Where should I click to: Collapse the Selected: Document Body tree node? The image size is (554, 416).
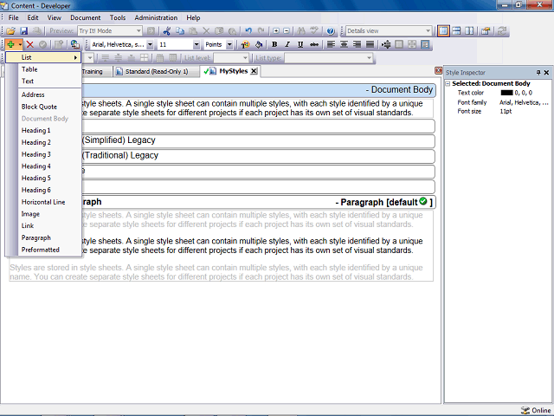pyautogui.click(x=448, y=84)
